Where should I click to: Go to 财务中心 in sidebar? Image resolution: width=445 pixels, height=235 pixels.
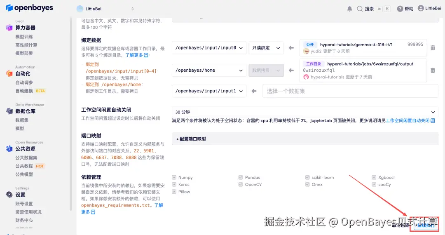(x=24, y=220)
